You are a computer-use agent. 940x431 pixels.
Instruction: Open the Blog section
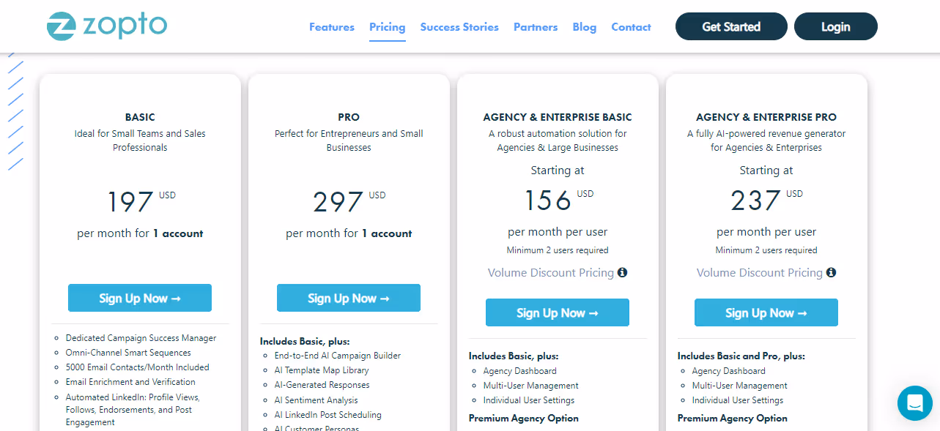coord(584,26)
